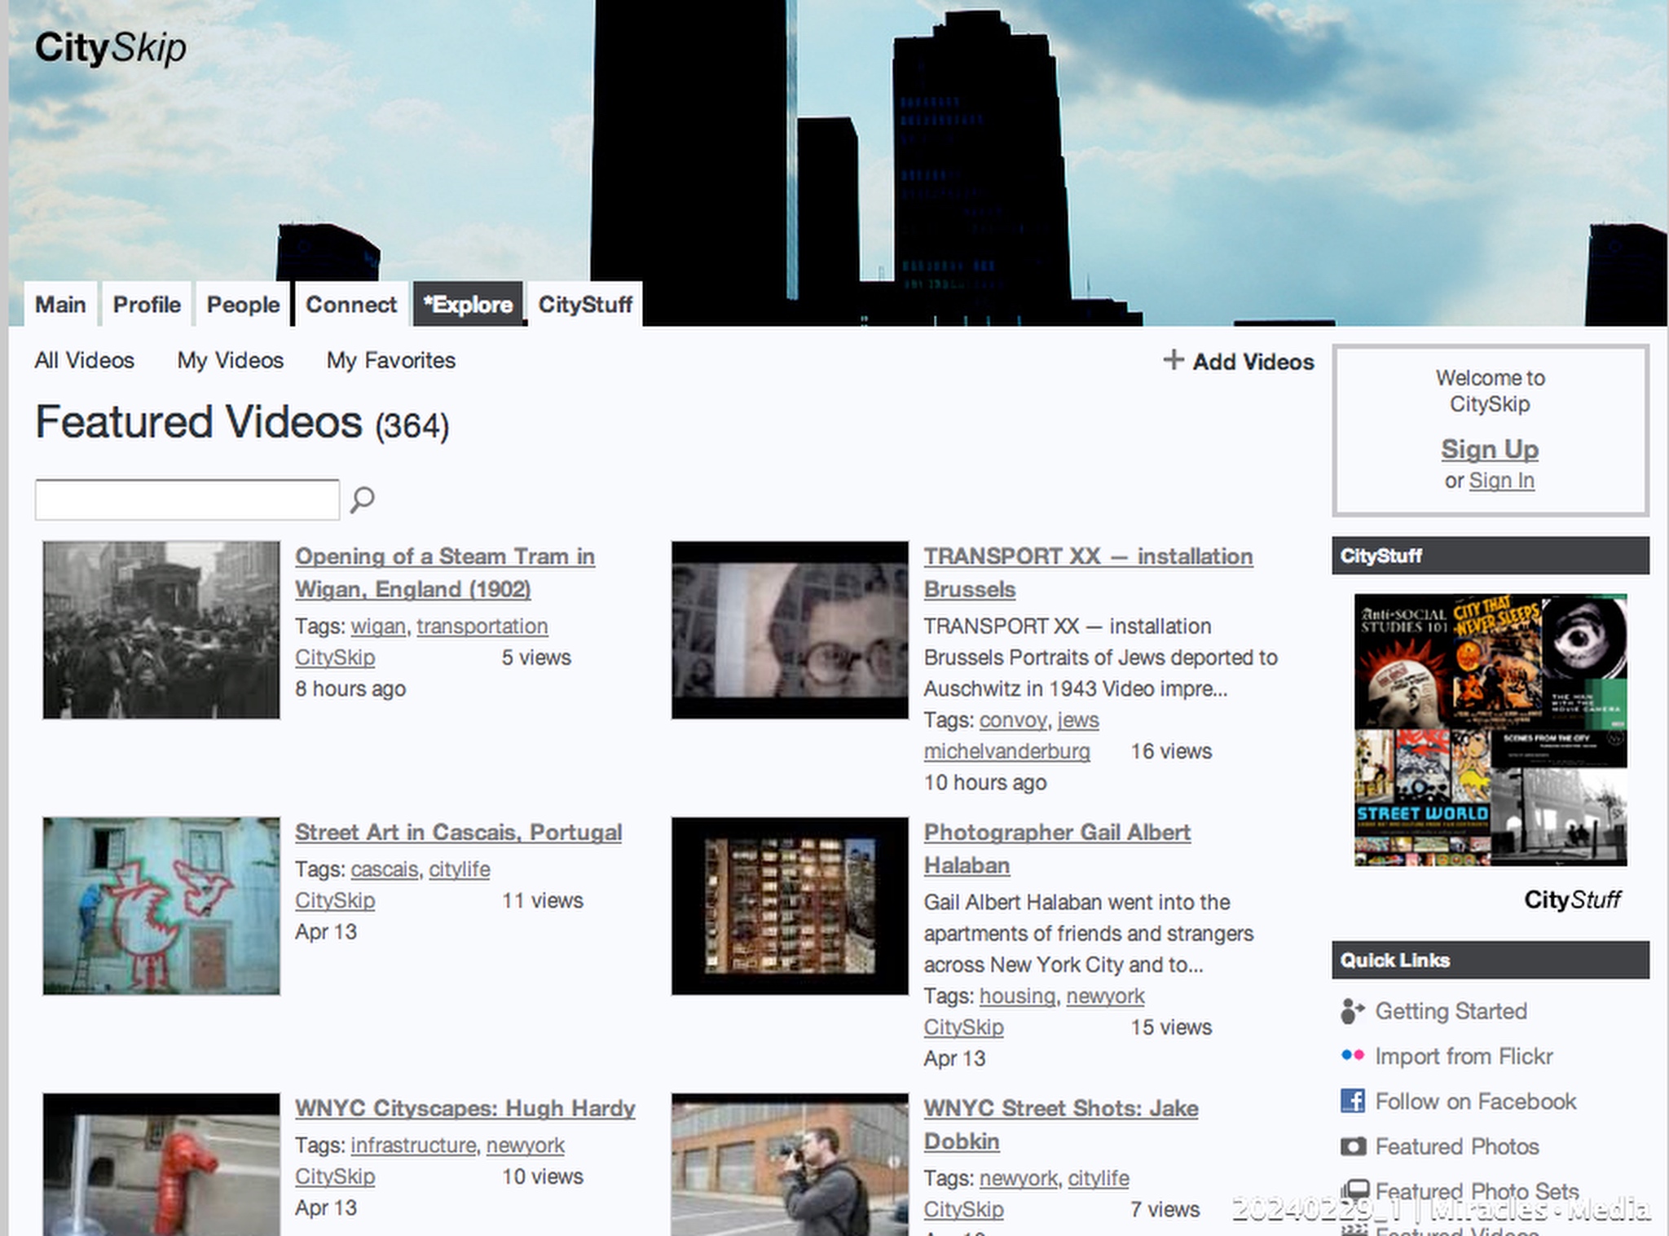Switch to the CityStuff tab
1669x1236 pixels.
click(x=584, y=305)
